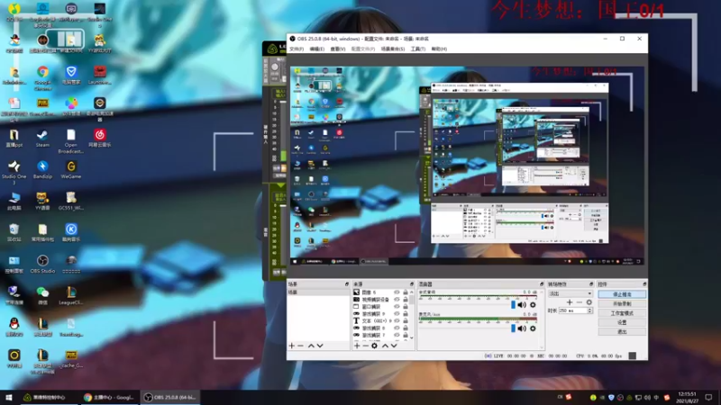Open the 工具(T) menu

coord(418,49)
